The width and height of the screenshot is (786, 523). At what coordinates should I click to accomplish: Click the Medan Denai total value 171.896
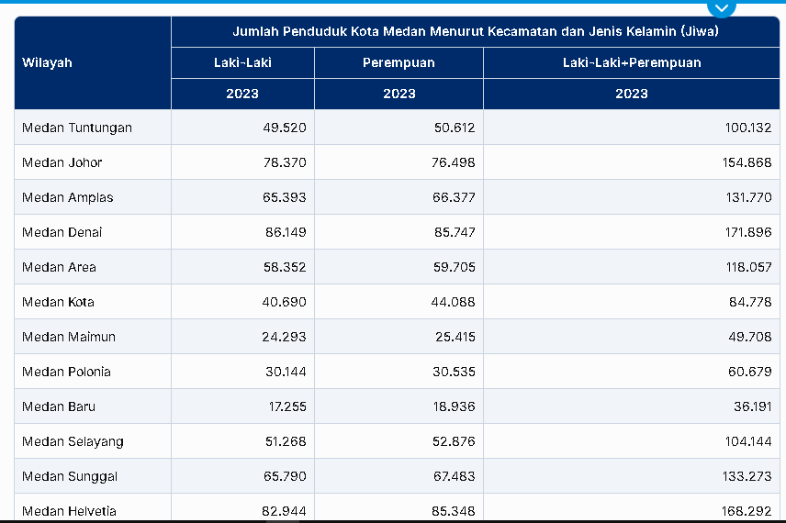(x=748, y=232)
